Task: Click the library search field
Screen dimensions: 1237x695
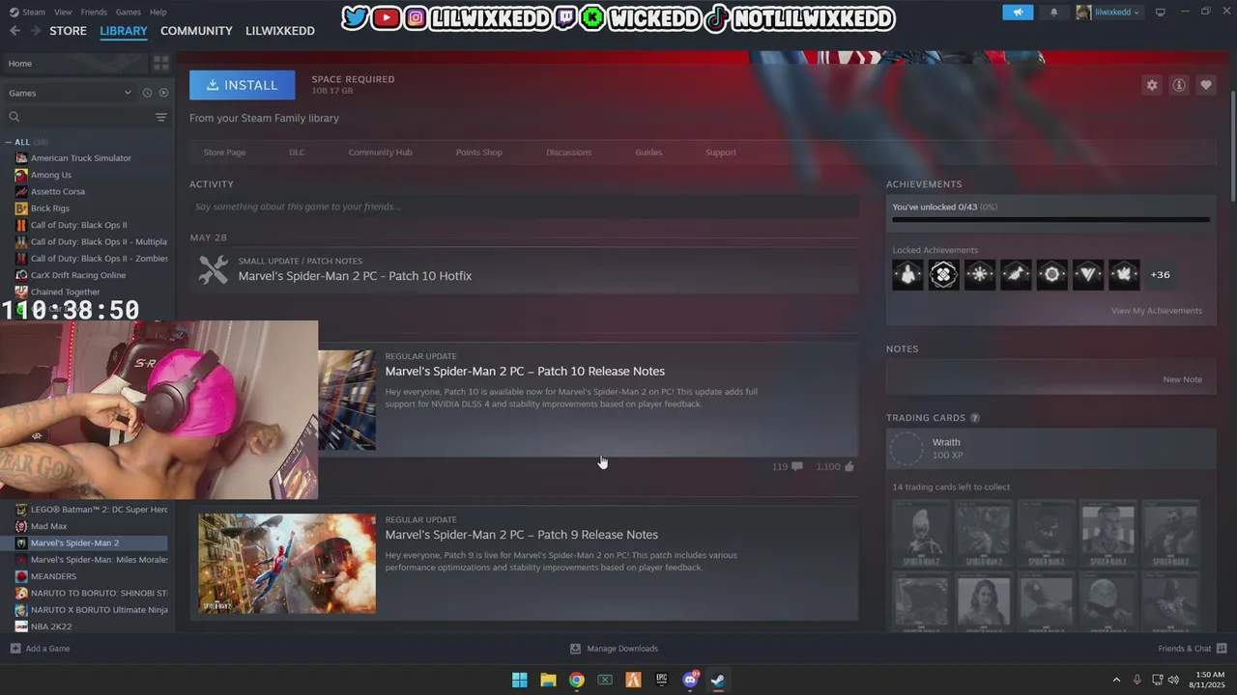Action: [79, 117]
